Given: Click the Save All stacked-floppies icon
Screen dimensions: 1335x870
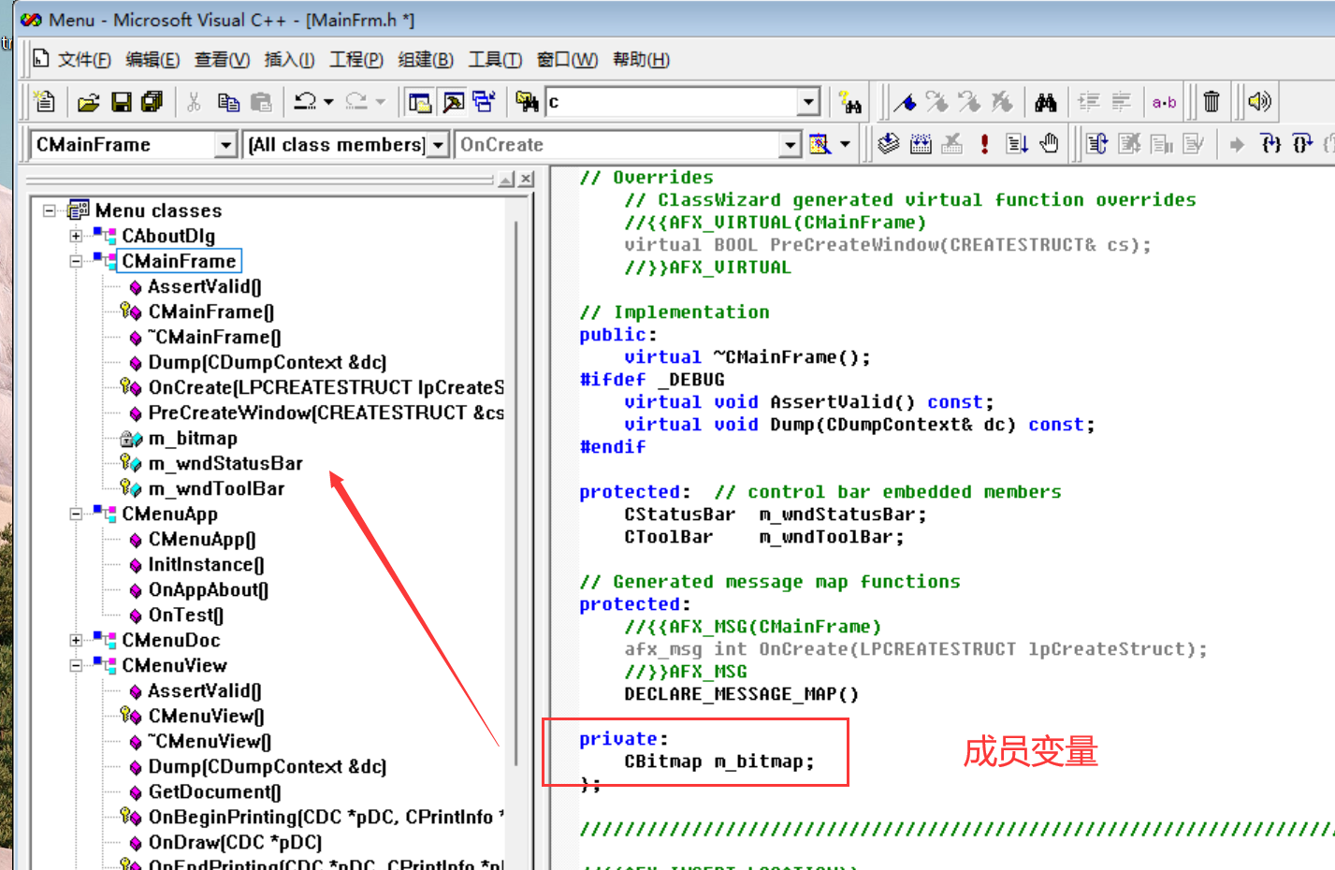Looking at the screenshot, I should click(152, 102).
